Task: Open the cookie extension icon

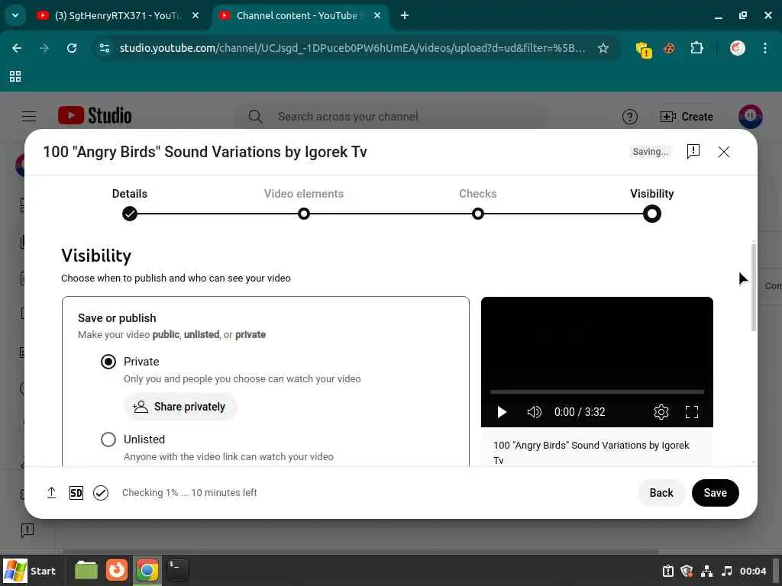Action: pyautogui.click(x=669, y=48)
